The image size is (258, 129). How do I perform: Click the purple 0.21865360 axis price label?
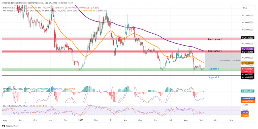(248, 49)
